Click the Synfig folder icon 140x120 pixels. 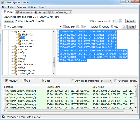point(16,52)
